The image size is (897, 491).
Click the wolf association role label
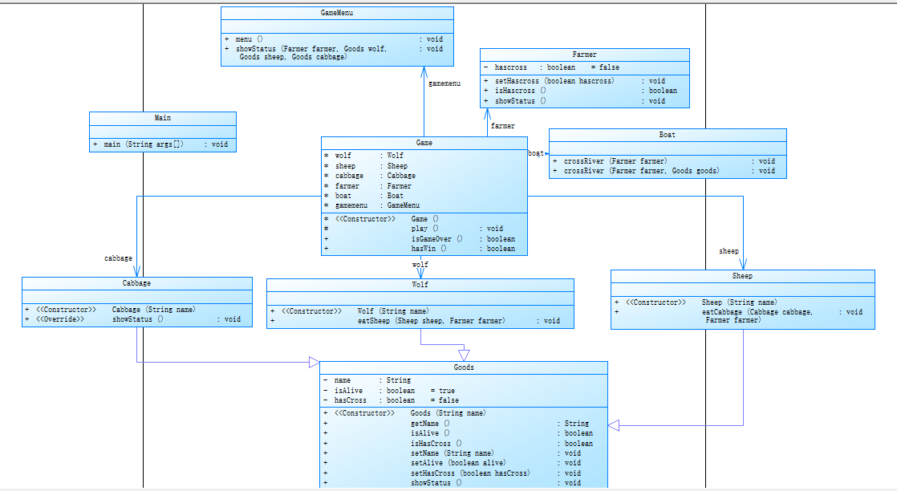(x=420, y=265)
